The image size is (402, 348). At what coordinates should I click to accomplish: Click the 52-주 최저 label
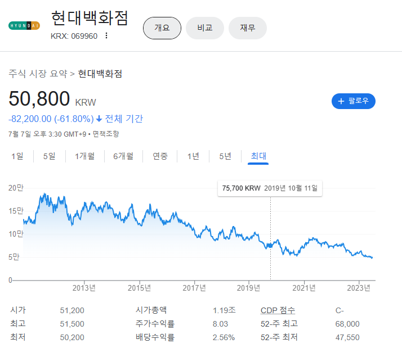[x=279, y=337]
